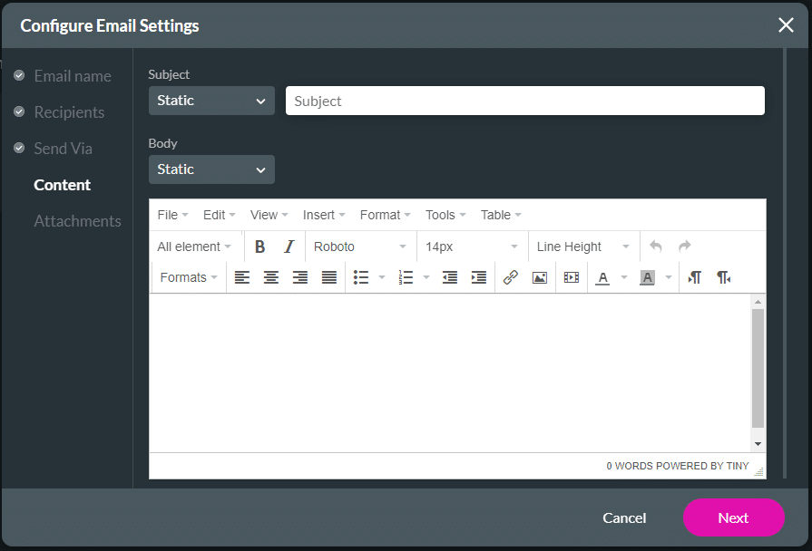Open the Body type dropdown

coord(210,169)
